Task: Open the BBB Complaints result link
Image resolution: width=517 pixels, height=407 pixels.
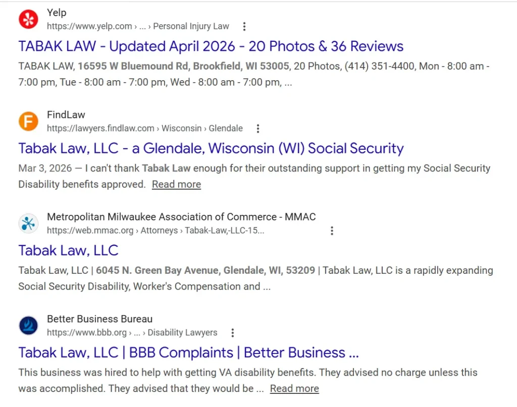Action: pos(188,353)
